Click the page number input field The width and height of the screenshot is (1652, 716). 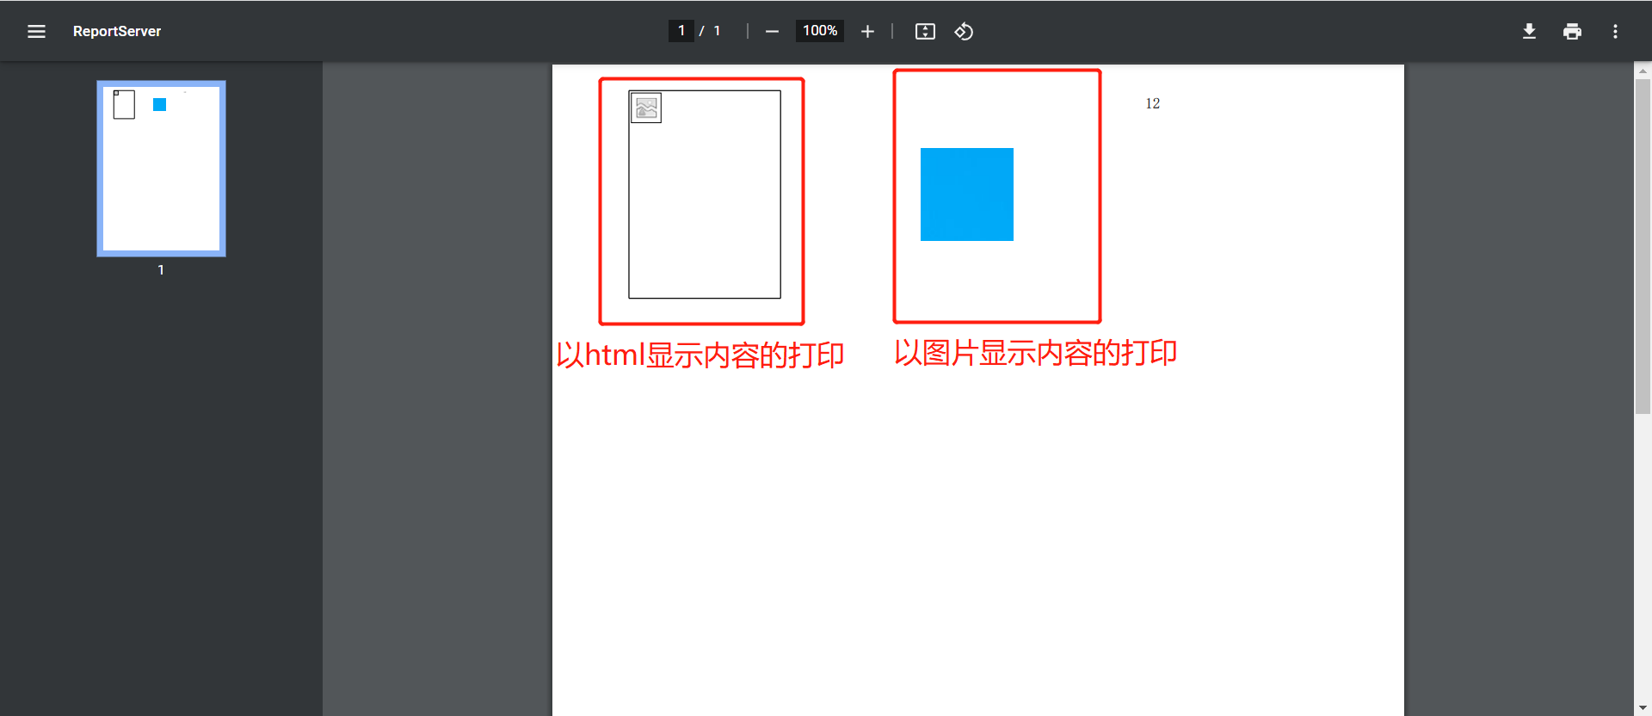(x=681, y=31)
